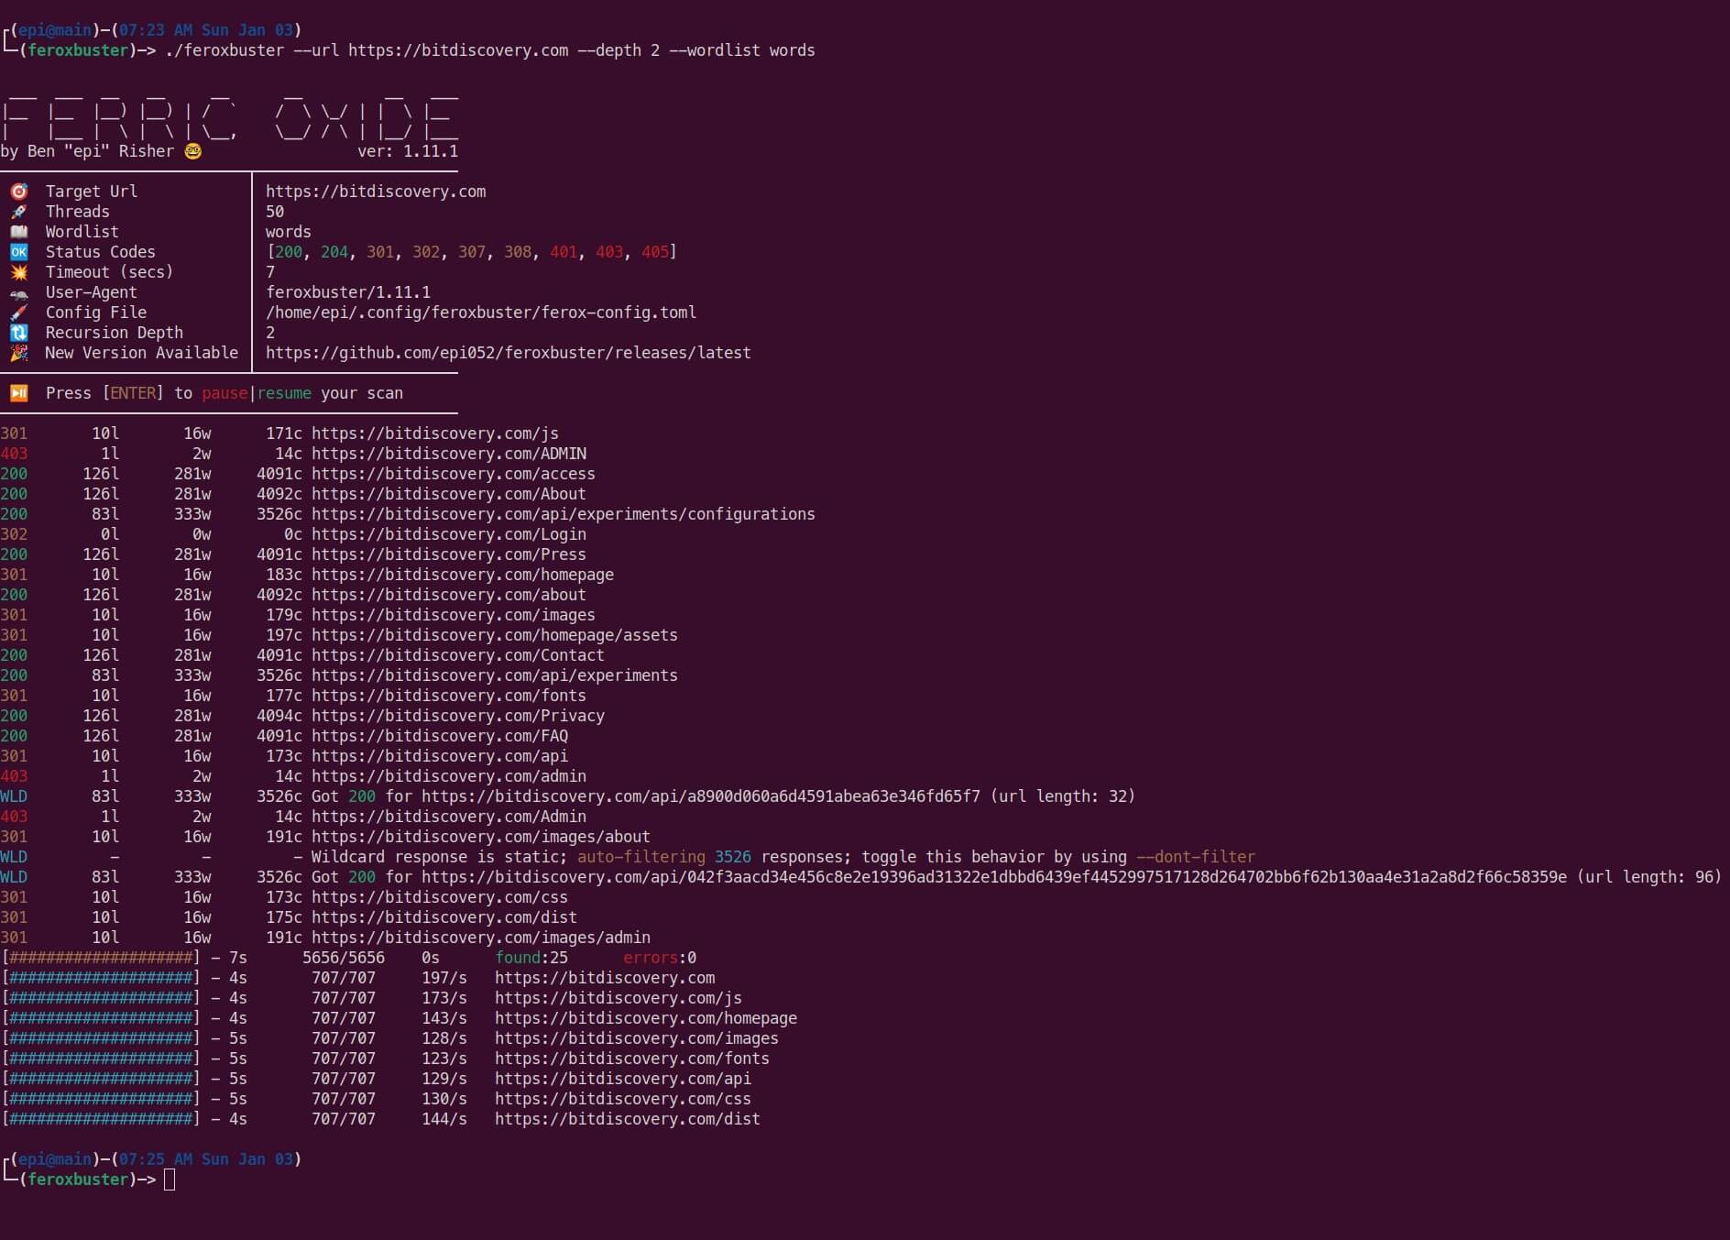Image resolution: width=1730 pixels, height=1240 pixels.
Task: Click the progress bar for https://bitdiscovery.com/dist scan
Action: 101,1119
